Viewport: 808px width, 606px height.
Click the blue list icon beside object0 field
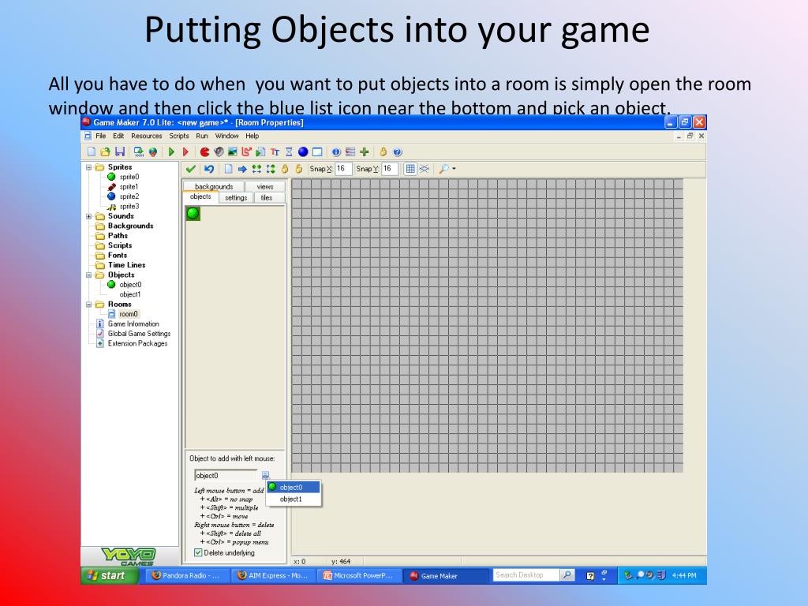(265, 475)
